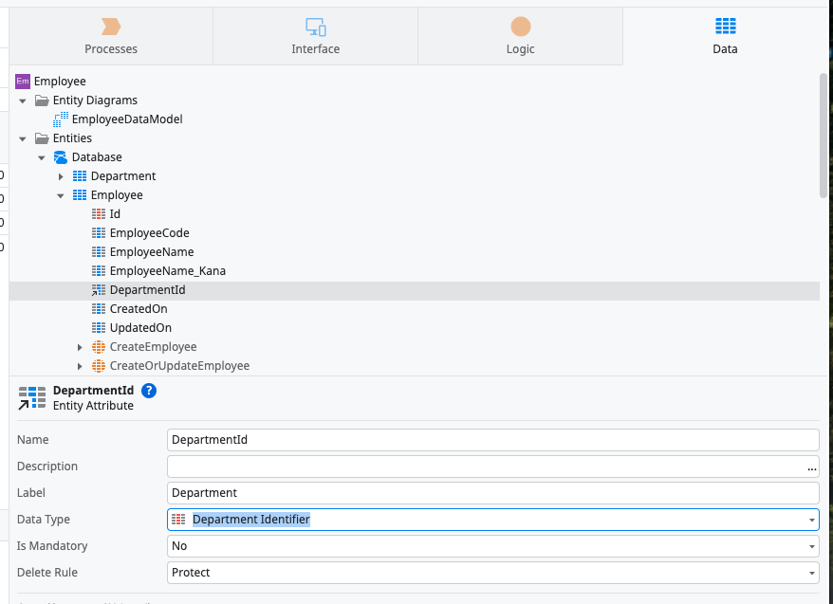This screenshot has width=833, height=604.
Task: Click the Label input field
Action: (x=493, y=493)
